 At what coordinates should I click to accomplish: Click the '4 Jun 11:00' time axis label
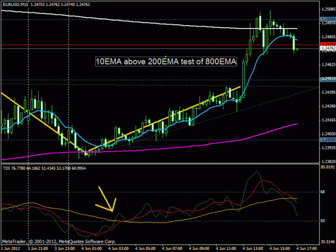pyautogui.click(x=226, y=249)
